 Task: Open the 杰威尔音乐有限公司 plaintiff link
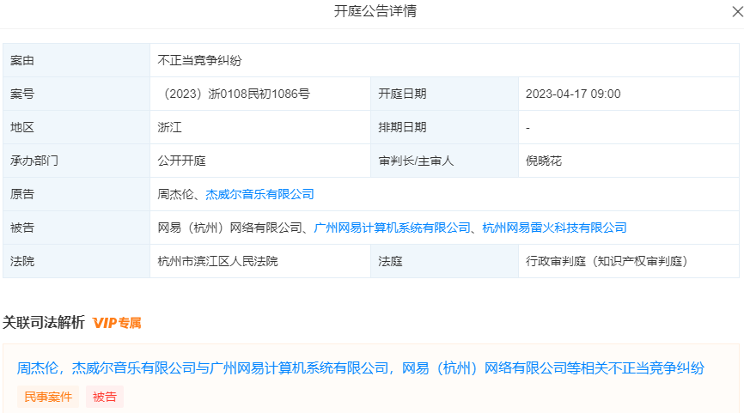click(259, 194)
